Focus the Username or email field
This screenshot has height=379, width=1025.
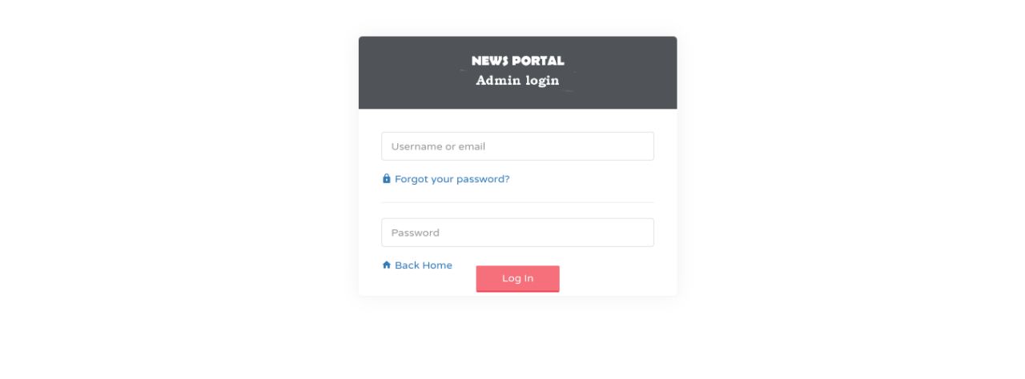tap(517, 146)
